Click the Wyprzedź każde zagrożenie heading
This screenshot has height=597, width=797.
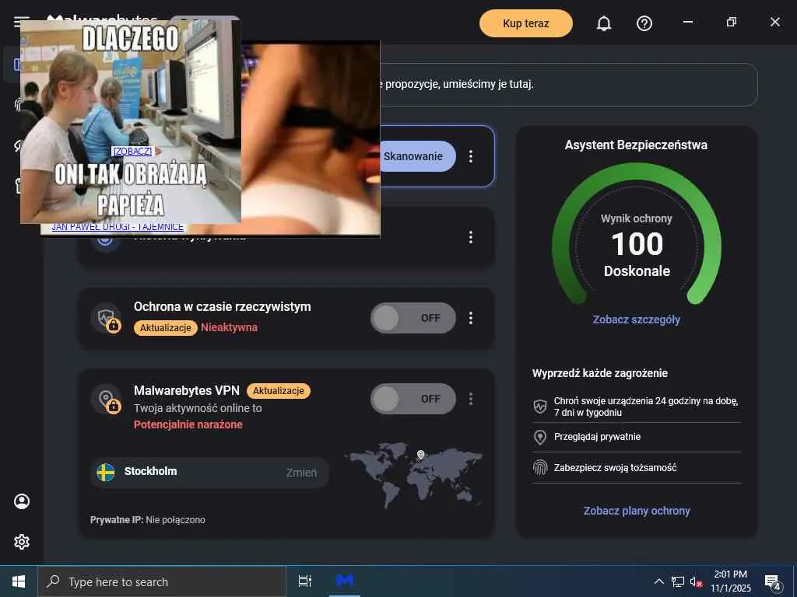[600, 373]
